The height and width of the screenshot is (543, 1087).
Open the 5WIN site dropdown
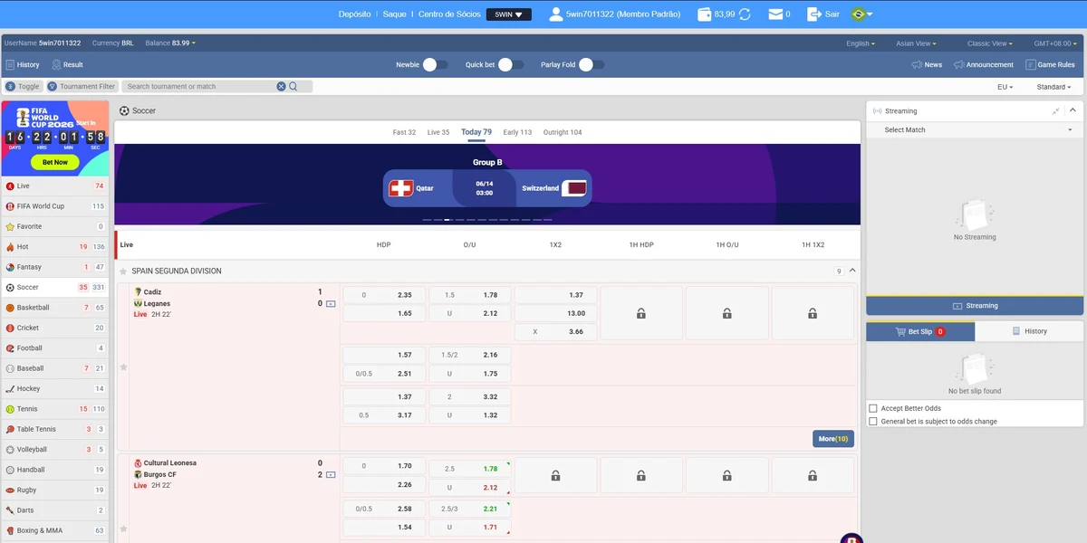coord(509,14)
